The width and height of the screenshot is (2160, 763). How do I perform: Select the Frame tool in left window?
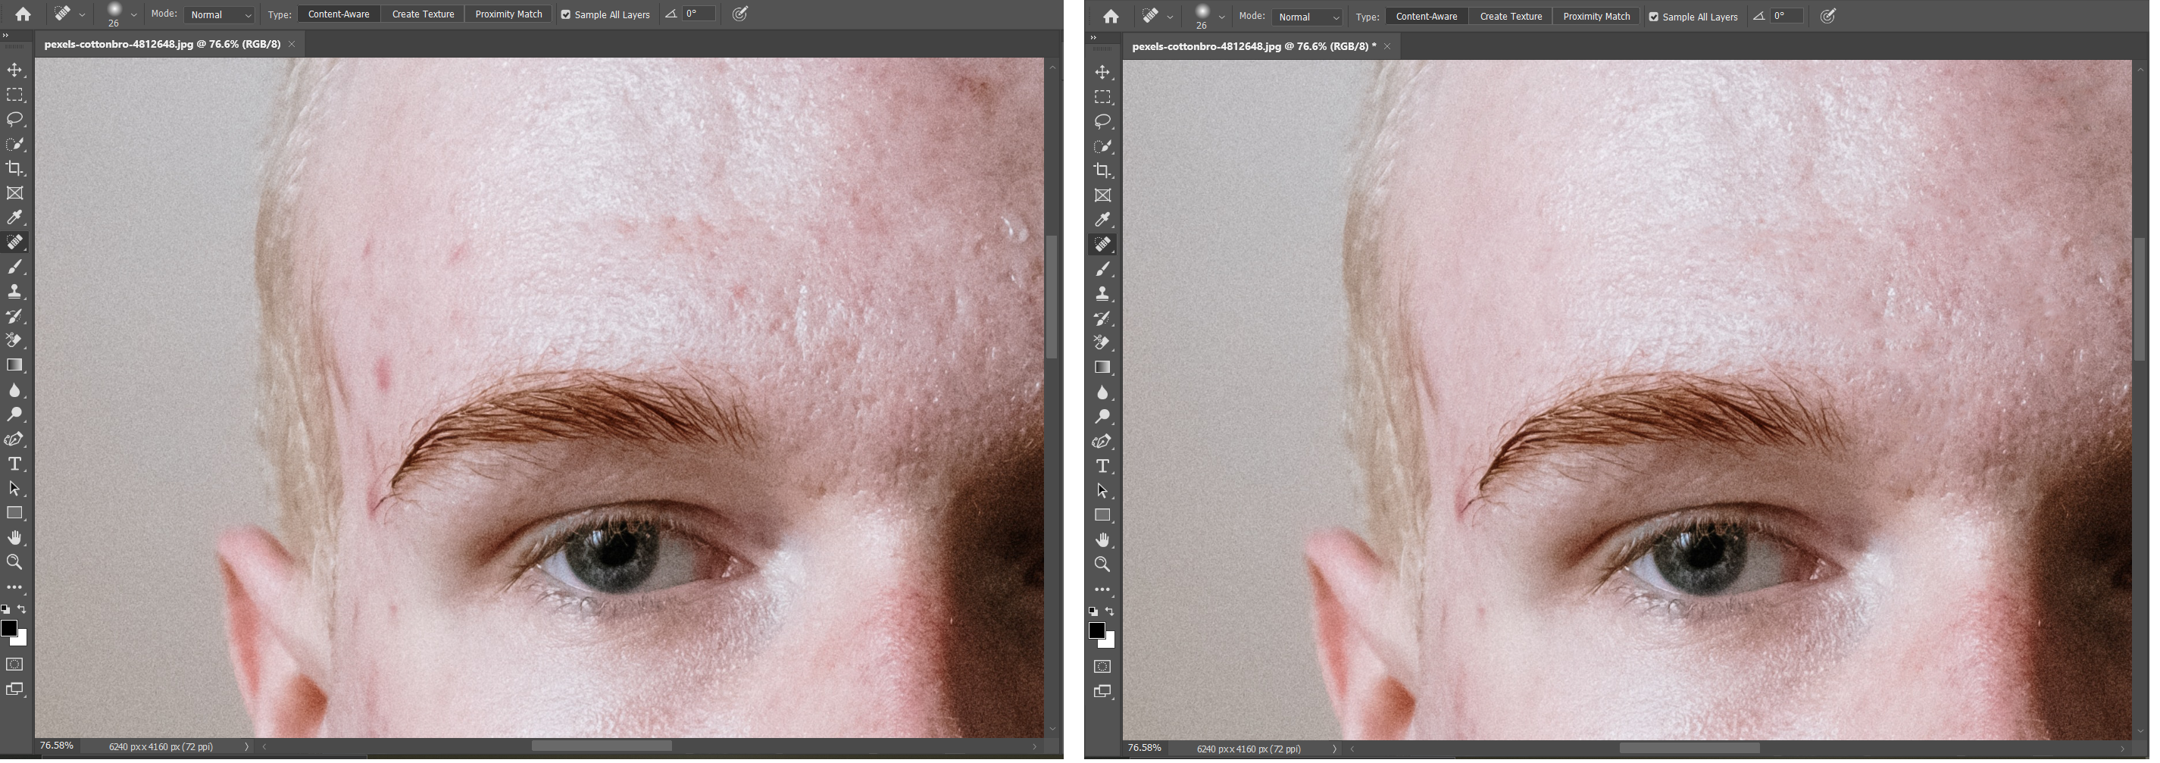[15, 193]
